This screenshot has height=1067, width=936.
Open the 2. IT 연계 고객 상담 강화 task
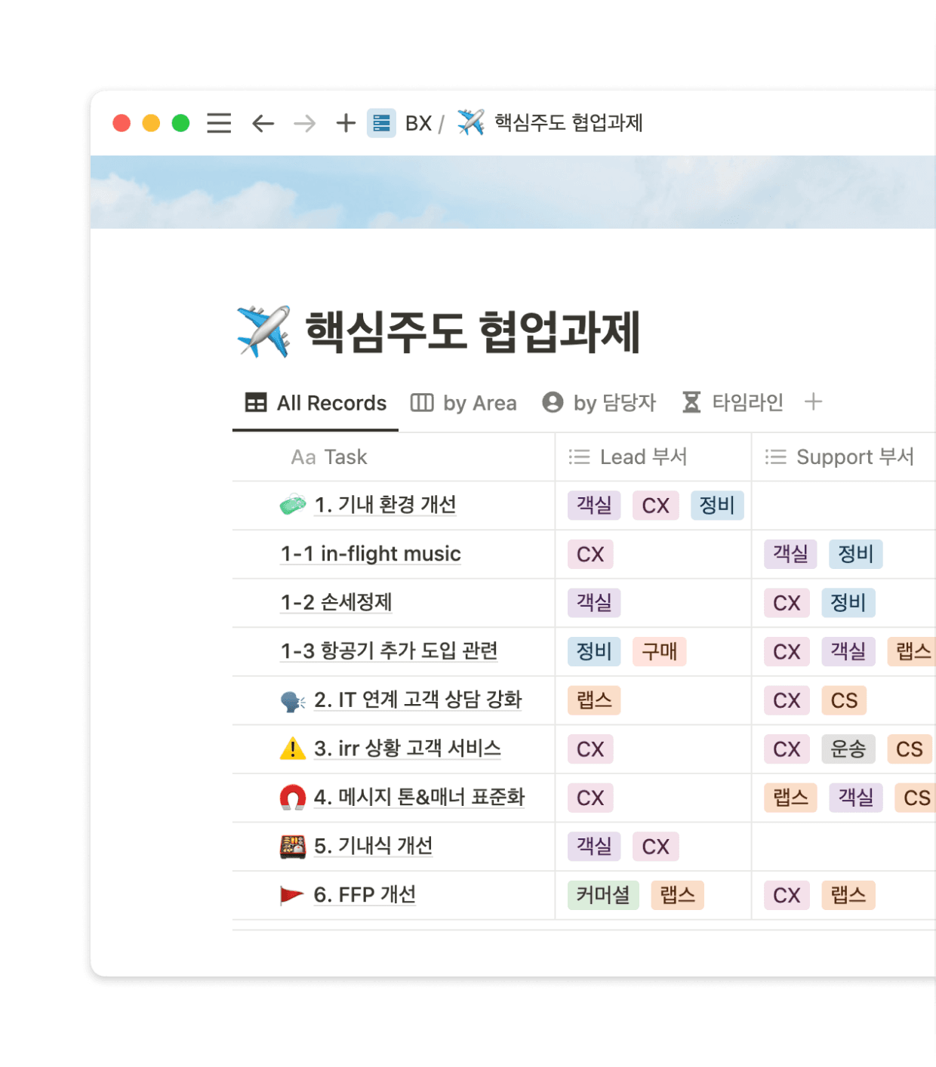tap(420, 700)
